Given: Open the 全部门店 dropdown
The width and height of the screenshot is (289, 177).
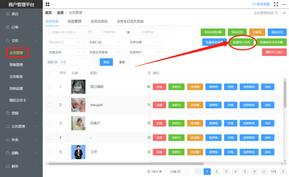Looking at the screenshot, I should [105, 42].
